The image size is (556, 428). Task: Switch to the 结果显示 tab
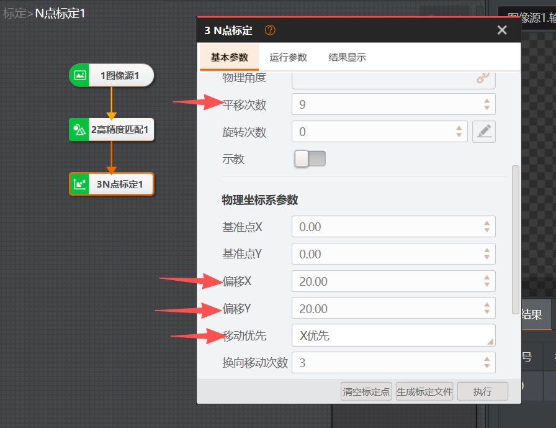tap(347, 58)
